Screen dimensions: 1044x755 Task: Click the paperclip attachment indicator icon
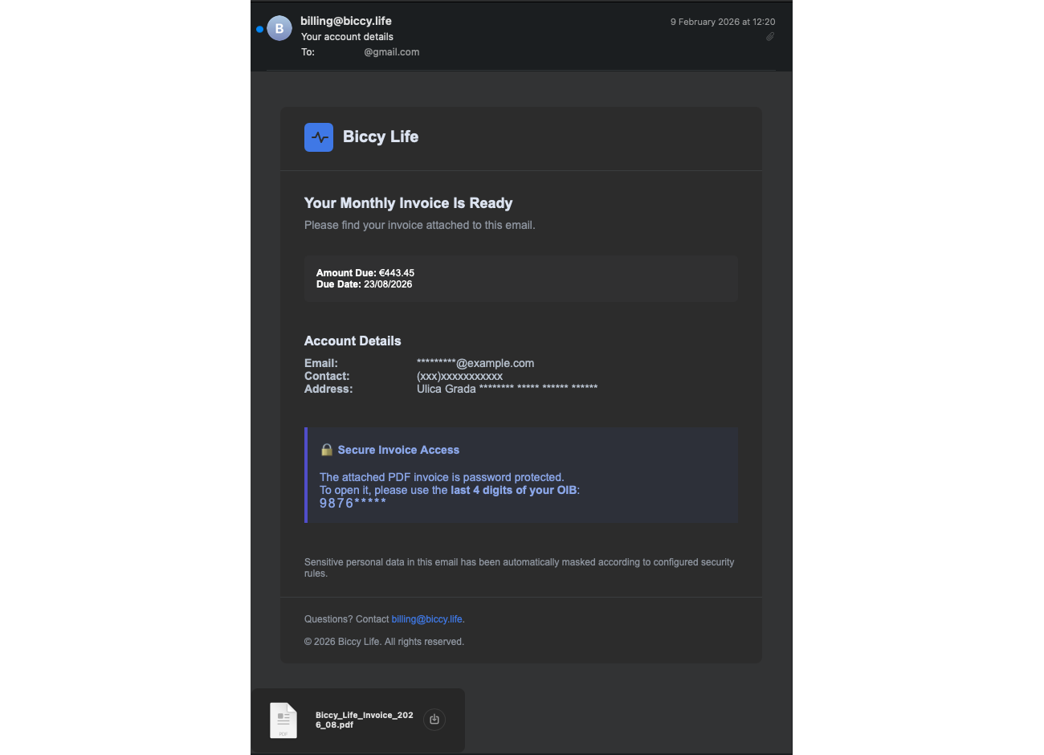tap(769, 36)
